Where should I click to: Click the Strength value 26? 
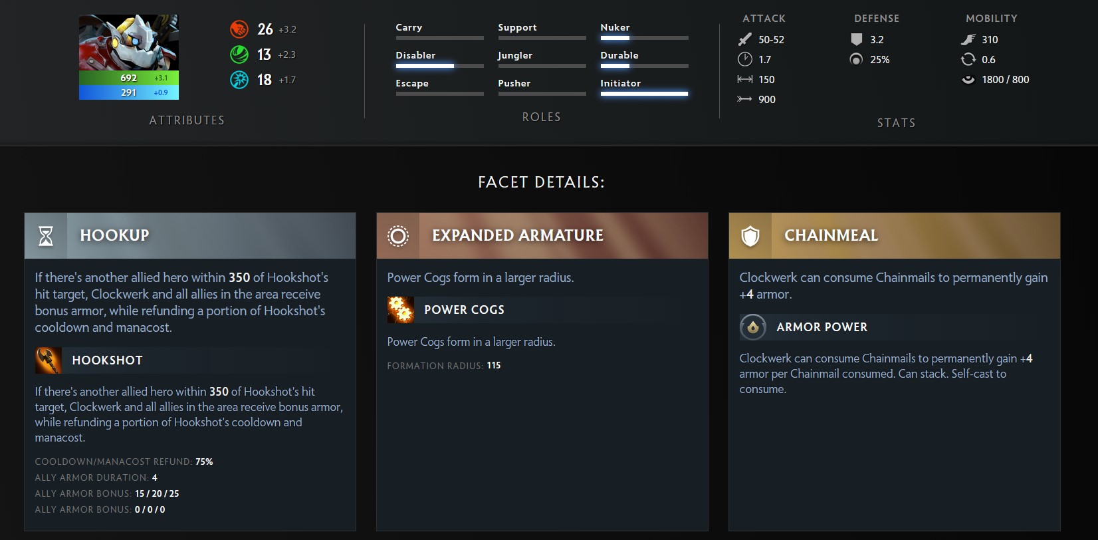tap(265, 29)
